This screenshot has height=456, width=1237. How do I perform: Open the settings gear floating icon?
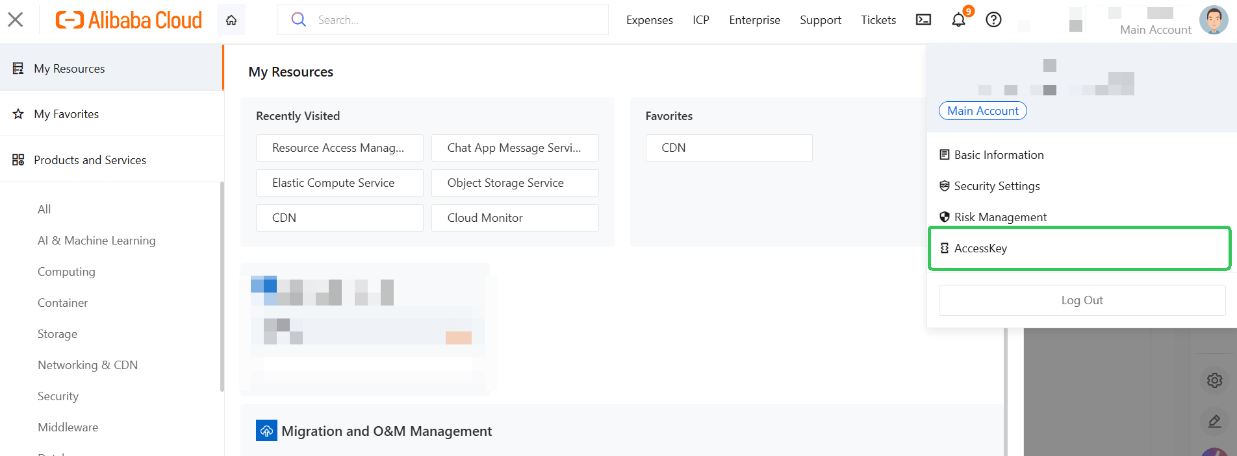tap(1214, 380)
